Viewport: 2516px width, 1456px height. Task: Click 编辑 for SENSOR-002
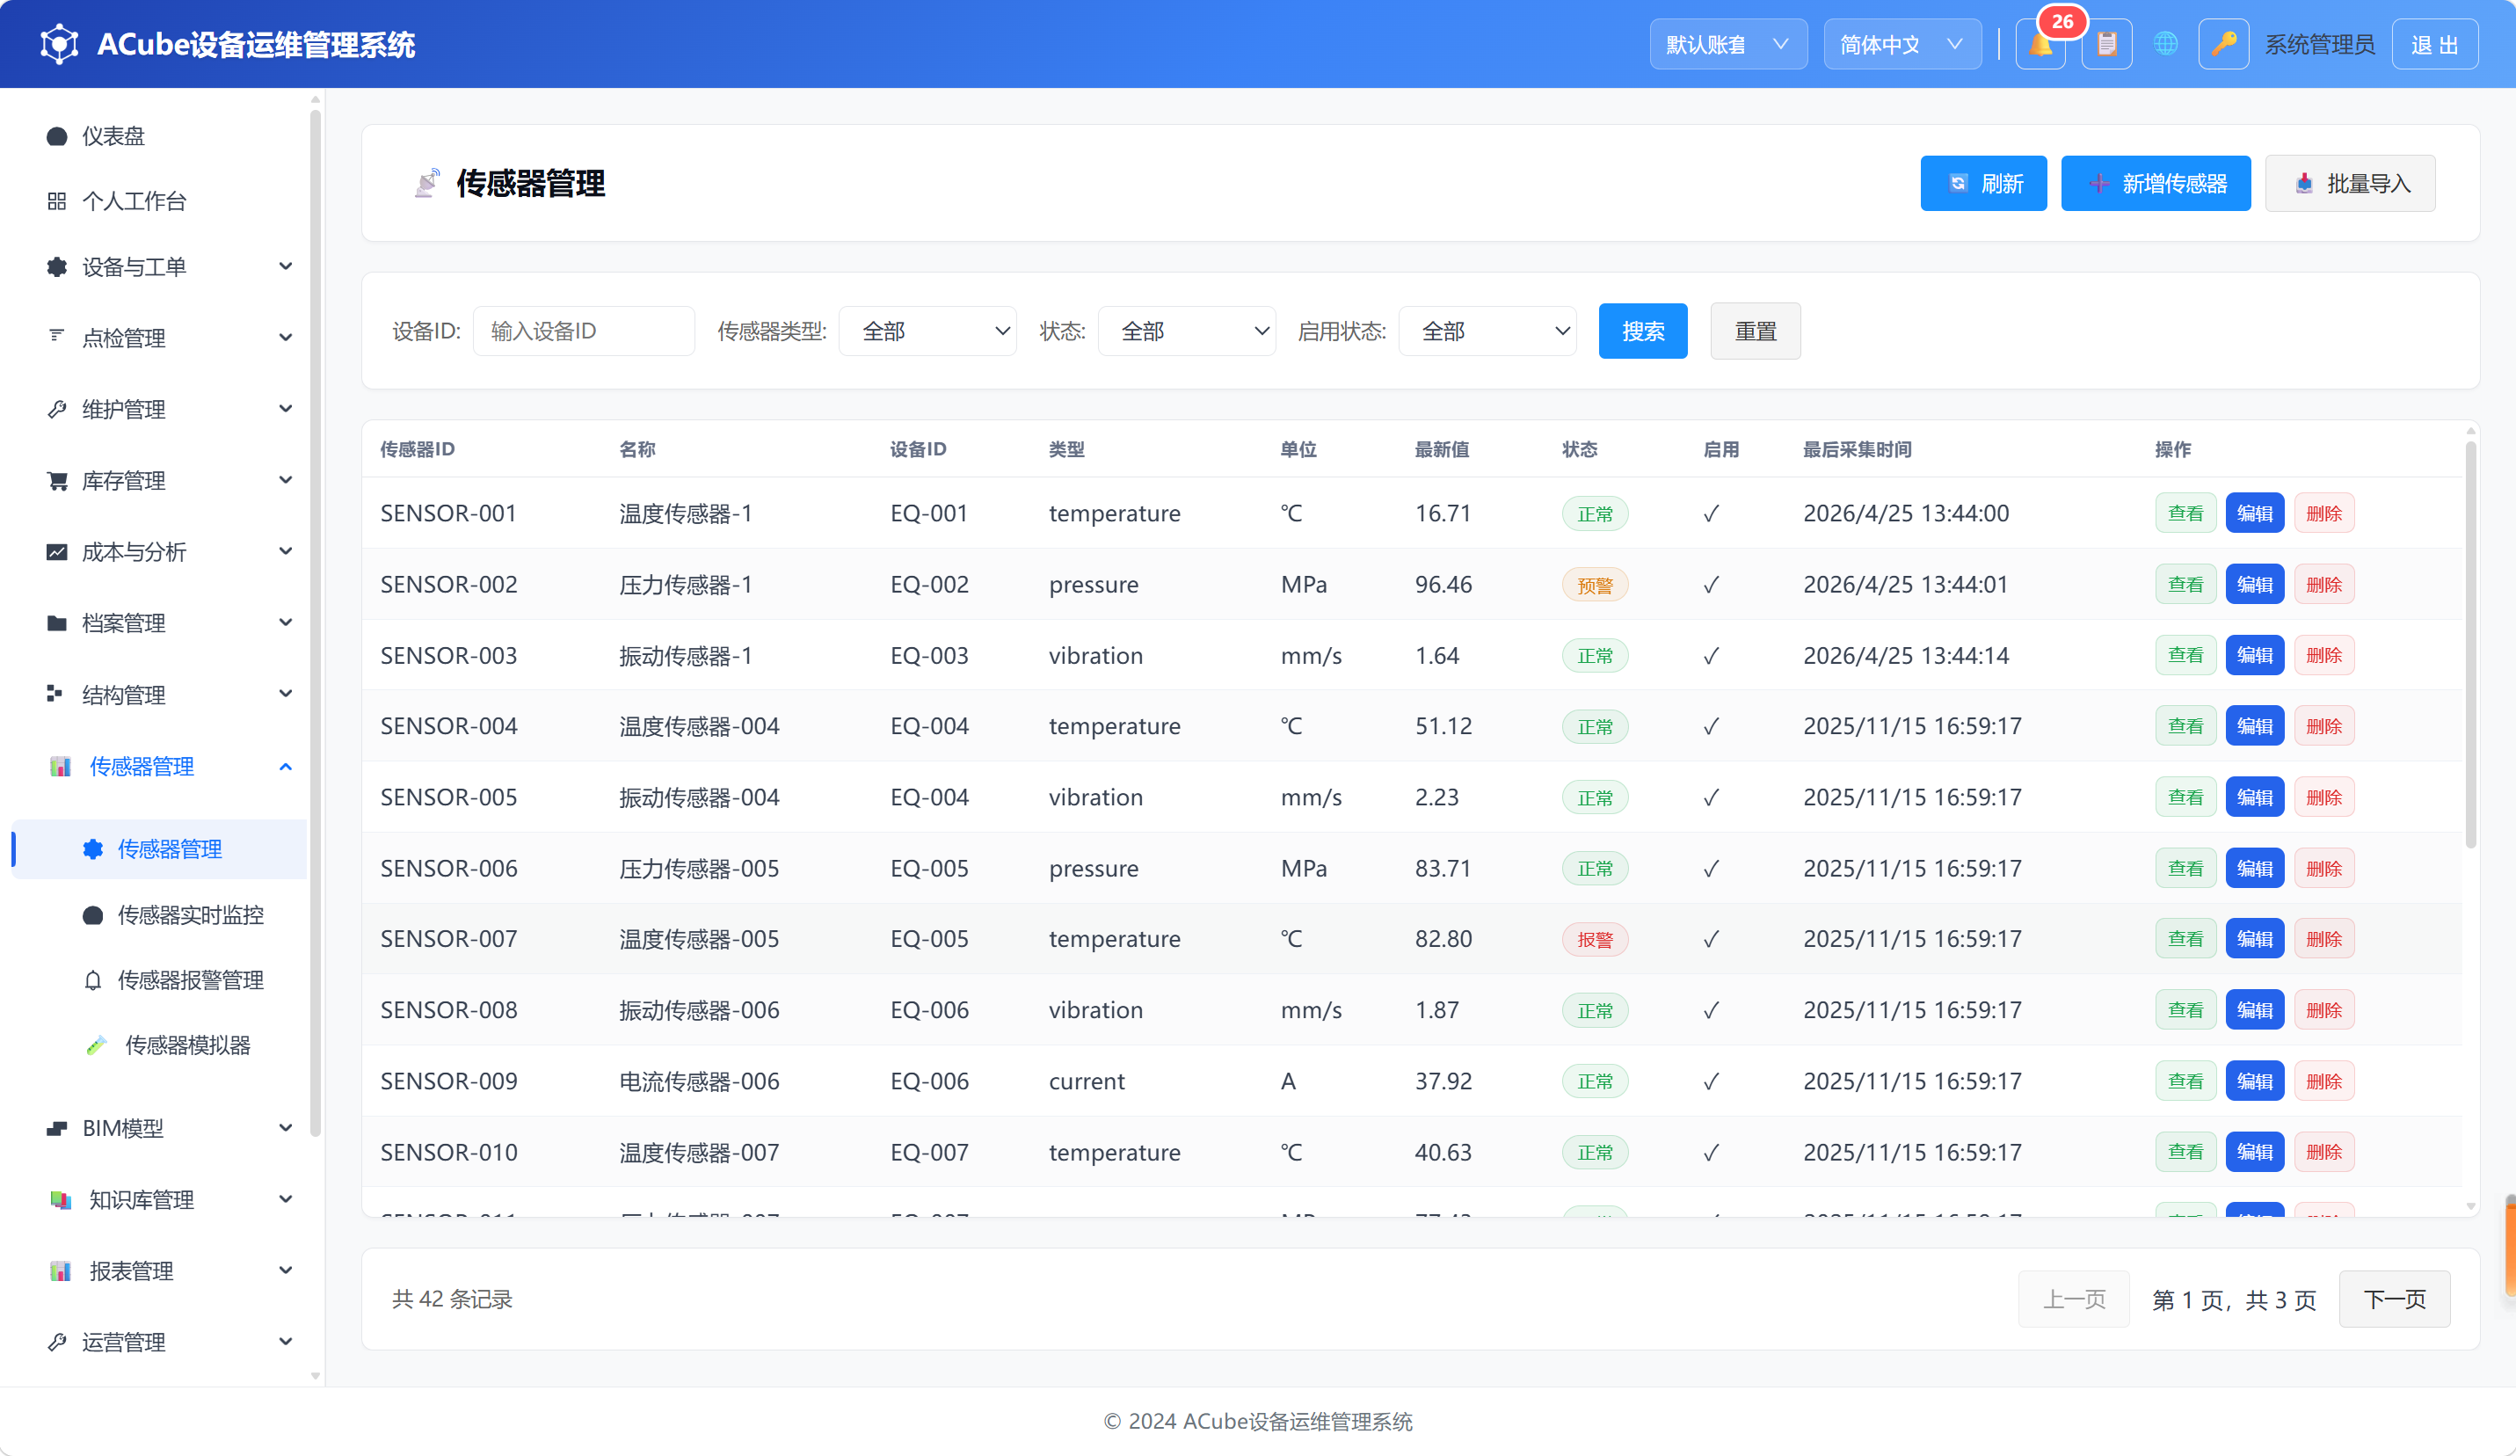coord(2254,584)
